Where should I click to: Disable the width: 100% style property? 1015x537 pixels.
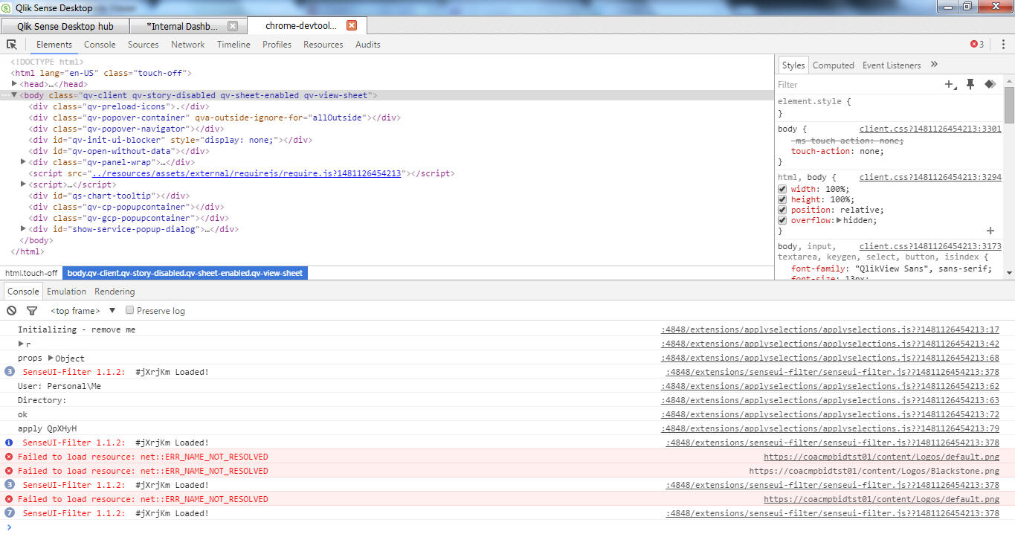click(x=782, y=189)
